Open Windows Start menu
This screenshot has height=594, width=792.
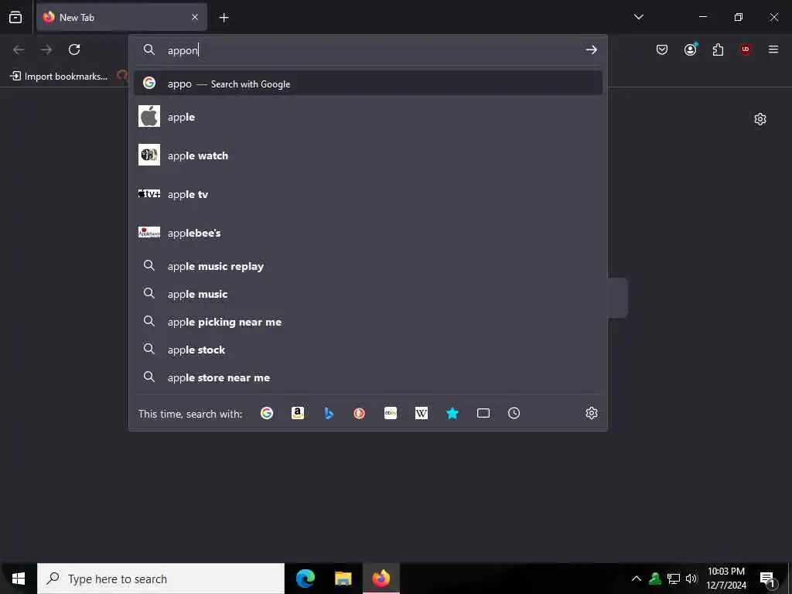click(x=19, y=579)
